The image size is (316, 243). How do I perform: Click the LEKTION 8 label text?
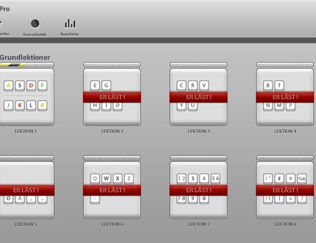pyautogui.click(x=285, y=225)
